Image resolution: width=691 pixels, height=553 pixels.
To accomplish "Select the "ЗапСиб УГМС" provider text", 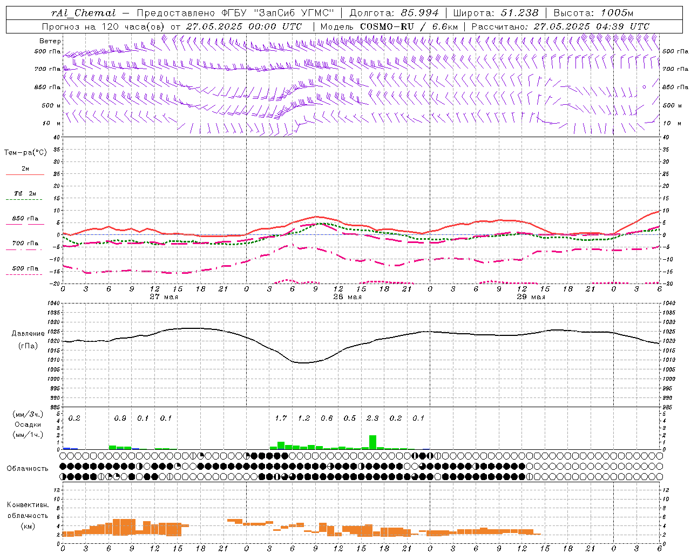I will coord(294,13).
